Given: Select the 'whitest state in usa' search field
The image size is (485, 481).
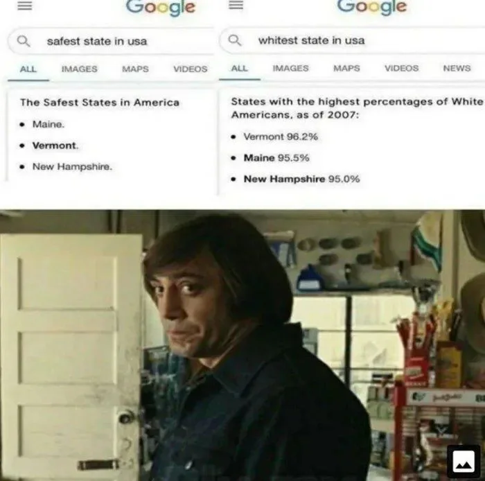Looking at the screenshot, I should (x=352, y=40).
